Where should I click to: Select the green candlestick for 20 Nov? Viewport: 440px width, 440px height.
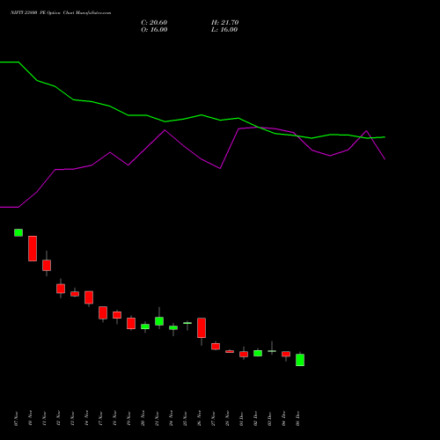tap(145, 326)
